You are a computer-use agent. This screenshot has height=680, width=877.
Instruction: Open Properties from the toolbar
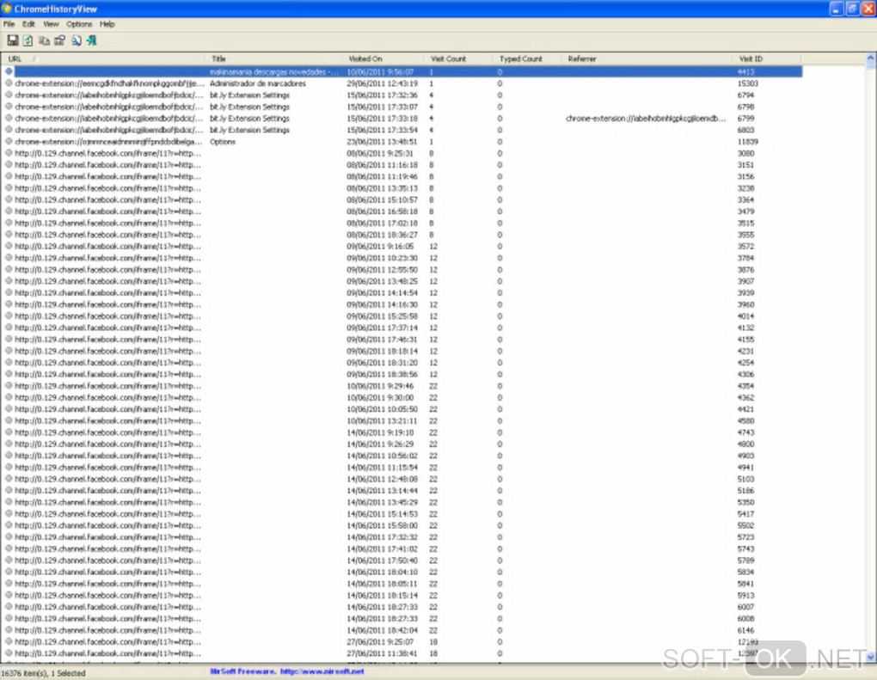[x=60, y=40]
